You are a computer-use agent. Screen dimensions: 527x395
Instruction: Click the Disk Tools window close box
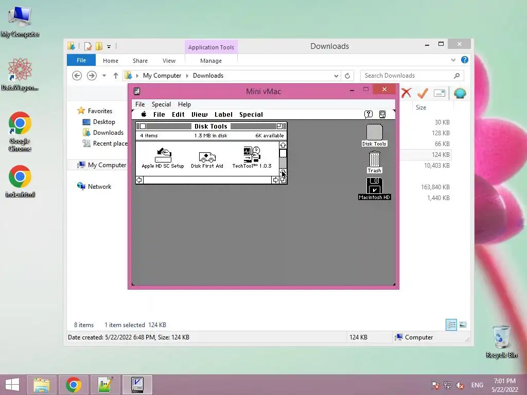(143, 127)
